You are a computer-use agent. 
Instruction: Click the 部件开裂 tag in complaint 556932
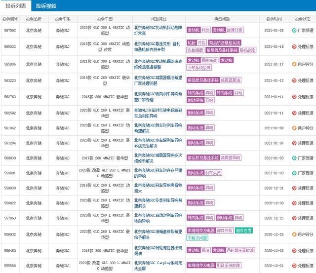point(225,231)
